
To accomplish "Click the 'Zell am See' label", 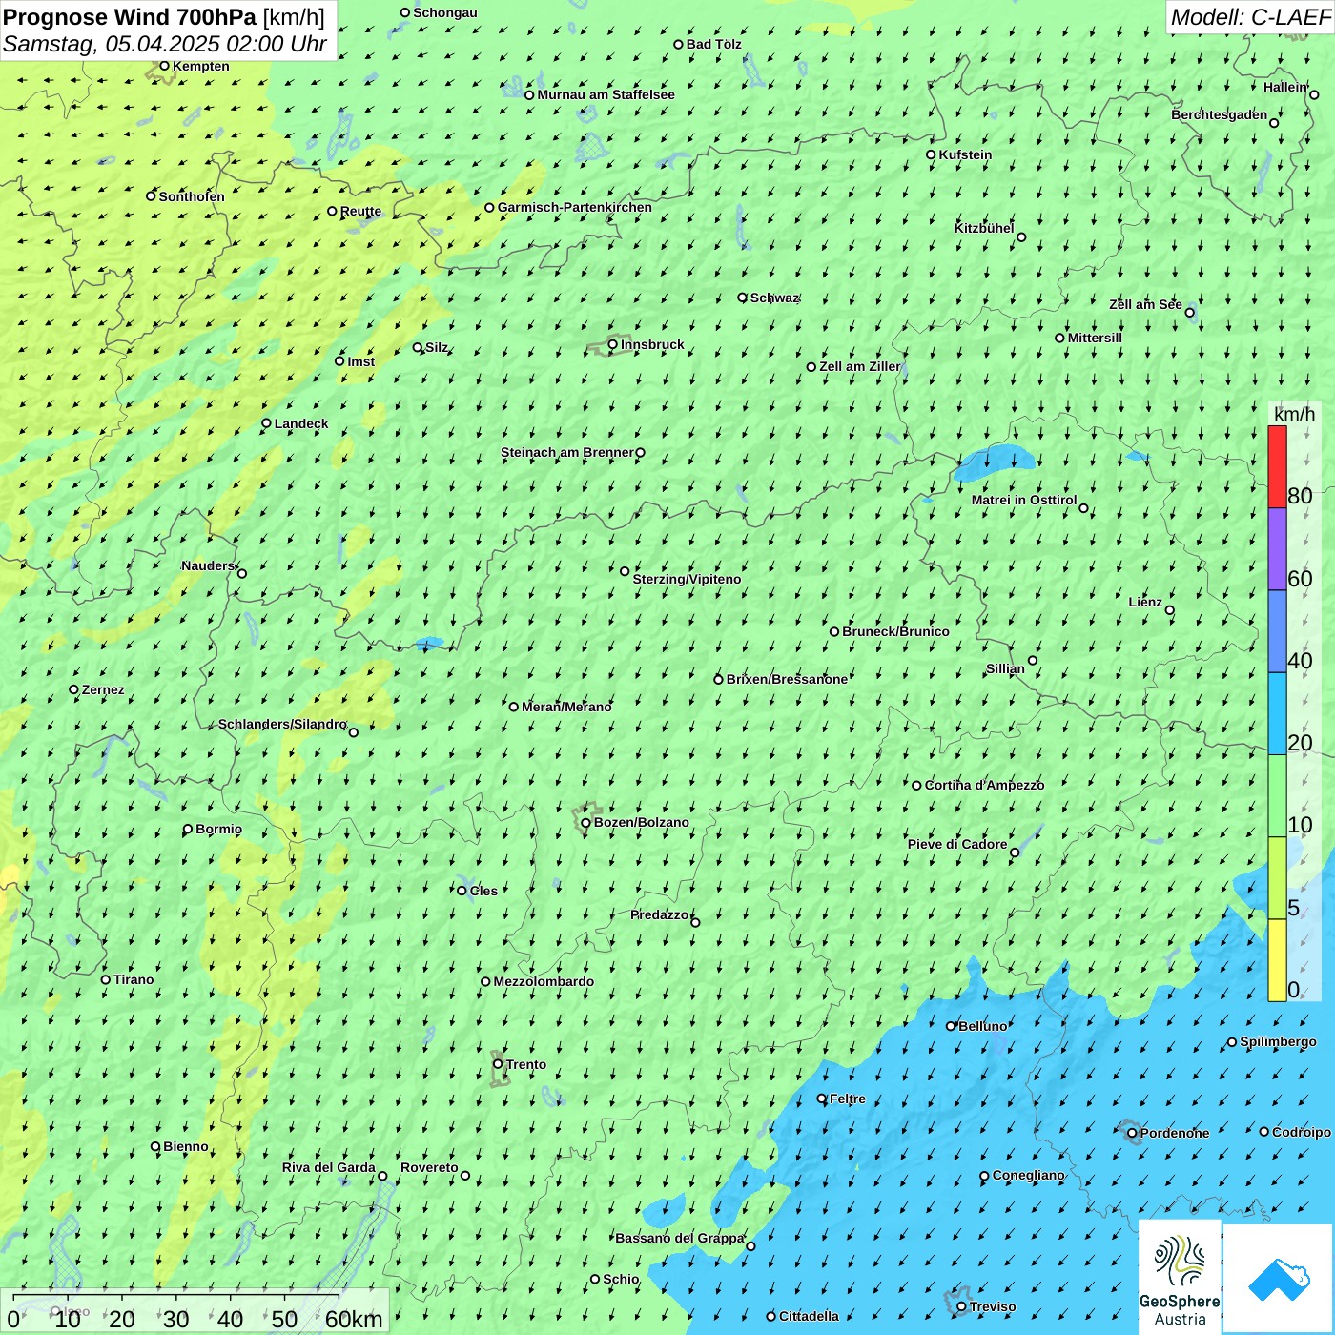I will [1145, 304].
